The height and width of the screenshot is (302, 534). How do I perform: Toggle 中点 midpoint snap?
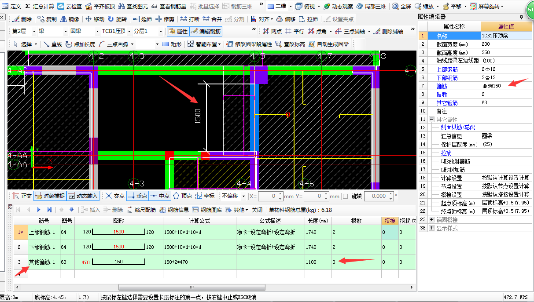point(160,196)
